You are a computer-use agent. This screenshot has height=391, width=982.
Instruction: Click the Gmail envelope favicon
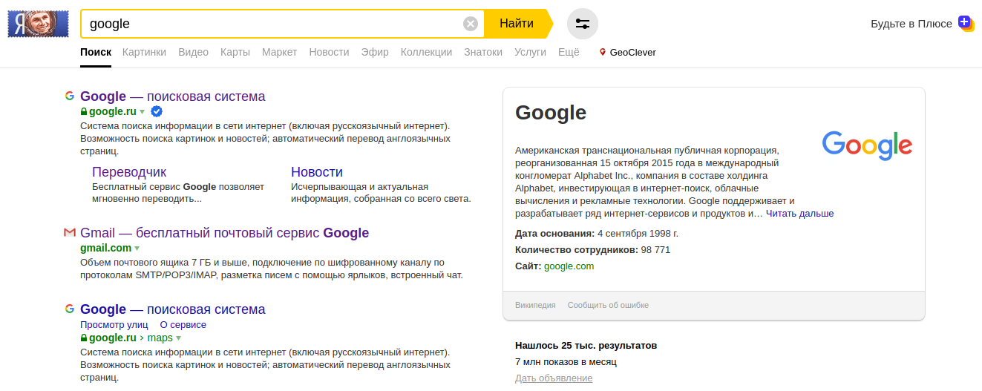point(70,233)
